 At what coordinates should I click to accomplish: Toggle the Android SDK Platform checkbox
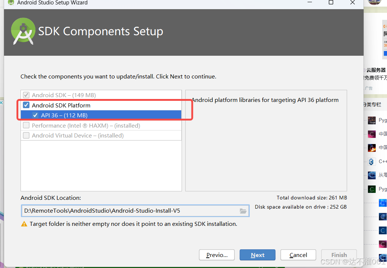(26, 105)
